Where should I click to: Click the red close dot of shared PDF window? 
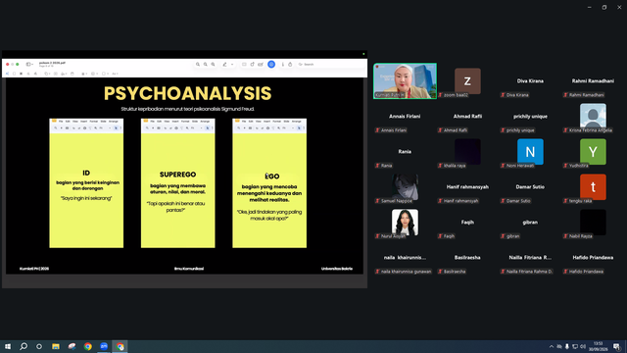coord(7,64)
